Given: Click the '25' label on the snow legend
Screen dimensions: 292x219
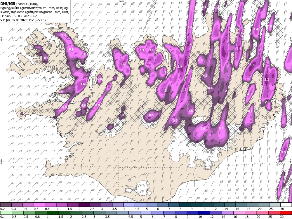Looking at the screenshot, I should click(271, 208).
